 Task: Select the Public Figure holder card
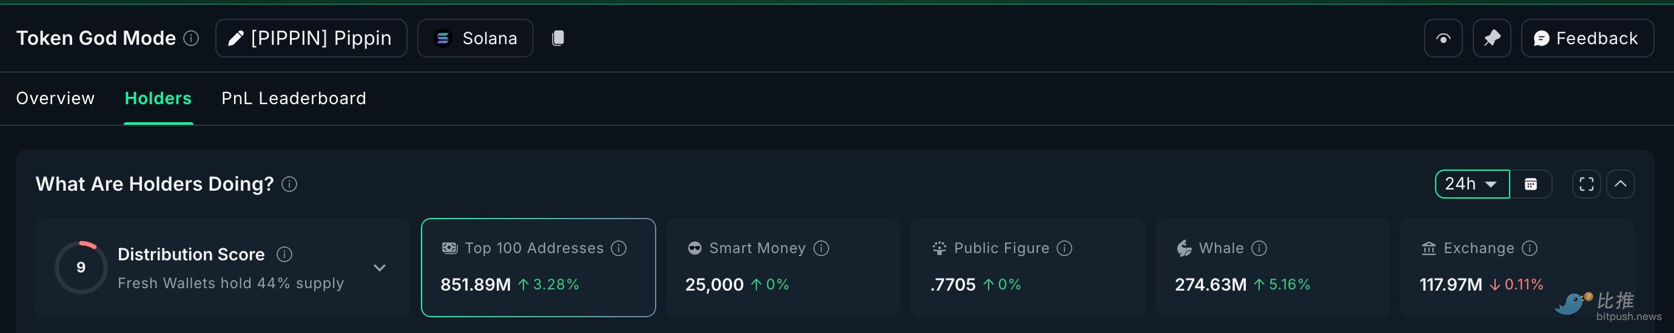(x=1027, y=268)
